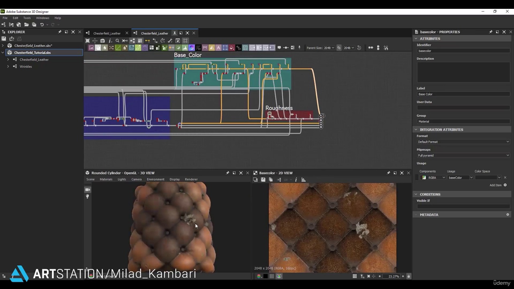Add a Blend node from node toolbar
514x289 pixels.
[x=98, y=48]
